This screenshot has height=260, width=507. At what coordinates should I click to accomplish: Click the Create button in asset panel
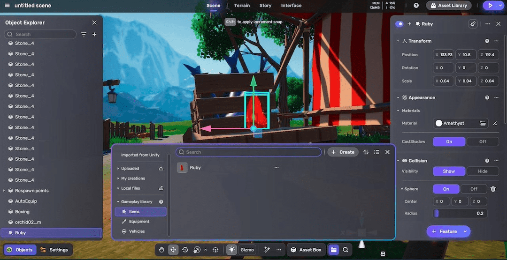[343, 152]
